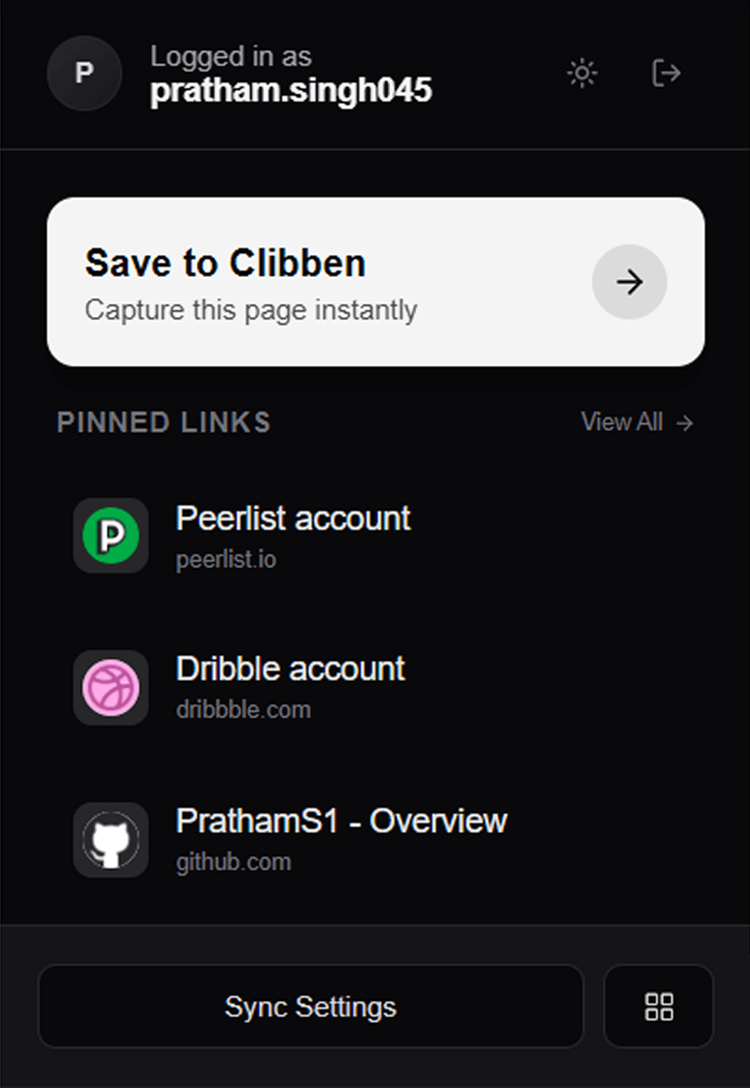Image resolution: width=750 pixels, height=1088 pixels.
Task: Open the logout icon
Action: click(x=666, y=73)
